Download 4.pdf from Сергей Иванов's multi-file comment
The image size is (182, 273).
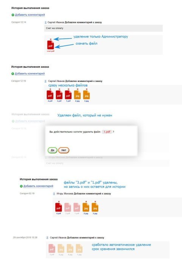point(50,95)
